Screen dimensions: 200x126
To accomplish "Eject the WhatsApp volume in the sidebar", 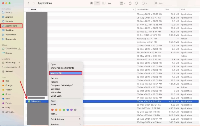I will [19, 62].
